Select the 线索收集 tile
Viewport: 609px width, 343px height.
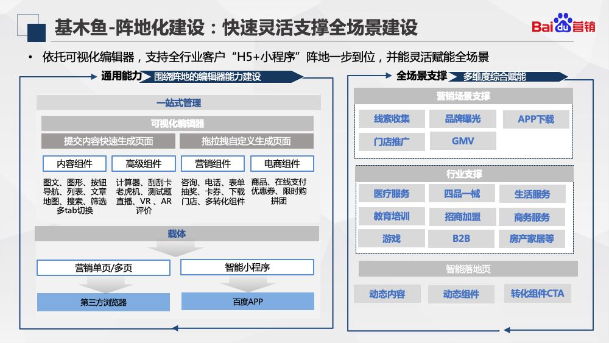(x=392, y=119)
